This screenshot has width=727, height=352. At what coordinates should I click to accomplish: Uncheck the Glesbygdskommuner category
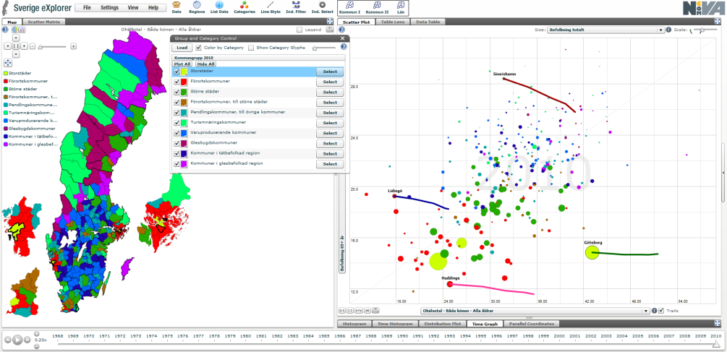pyautogui.click(x=177, y=144)
